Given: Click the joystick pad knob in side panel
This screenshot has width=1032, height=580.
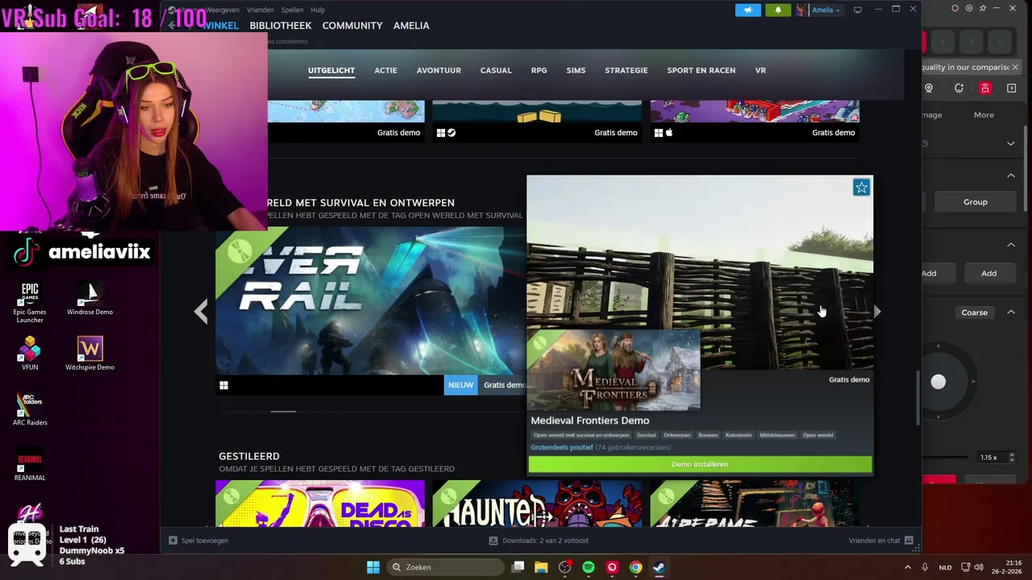Looking at the screenshot, I should (938, 382).
